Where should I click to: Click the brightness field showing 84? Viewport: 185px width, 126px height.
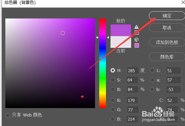[x=132, y=90]
